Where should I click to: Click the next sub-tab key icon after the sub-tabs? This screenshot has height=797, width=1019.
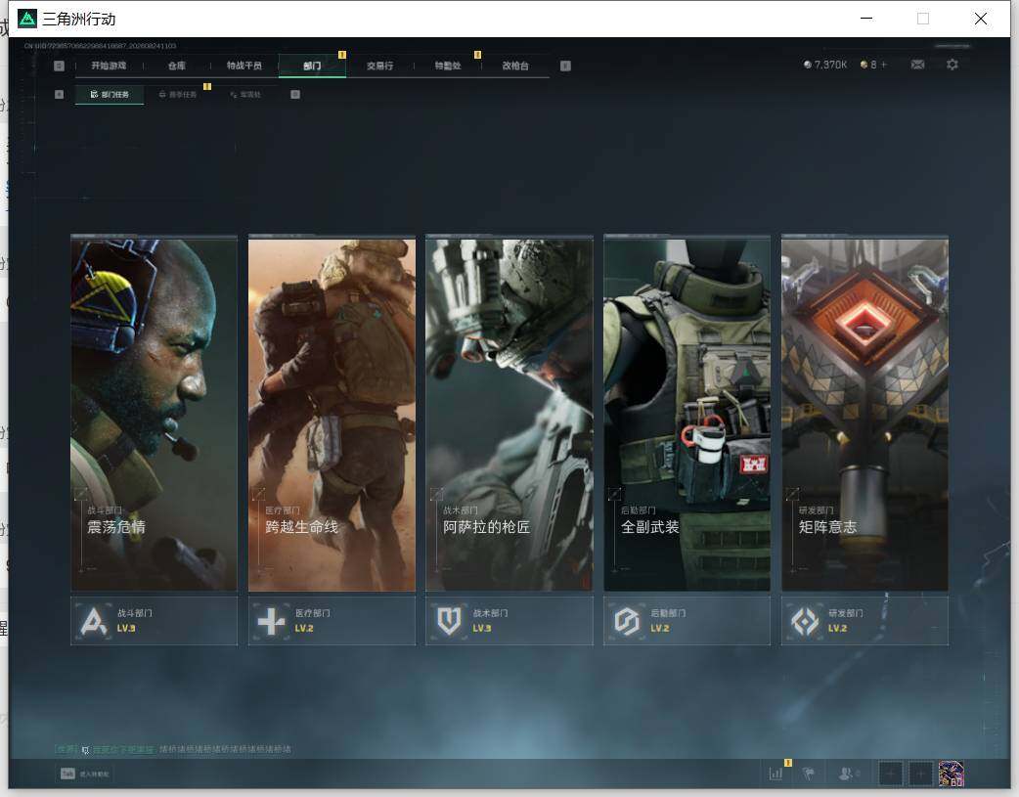click(295, 94)
